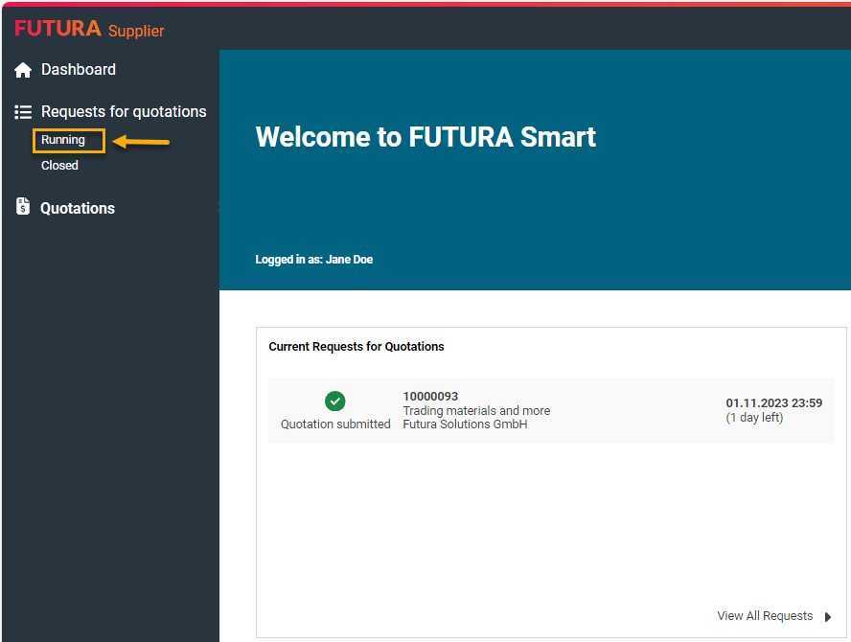This screenshot has height=642, width=851.
Task: Open the View All Requests link
Action: (765, 616)
